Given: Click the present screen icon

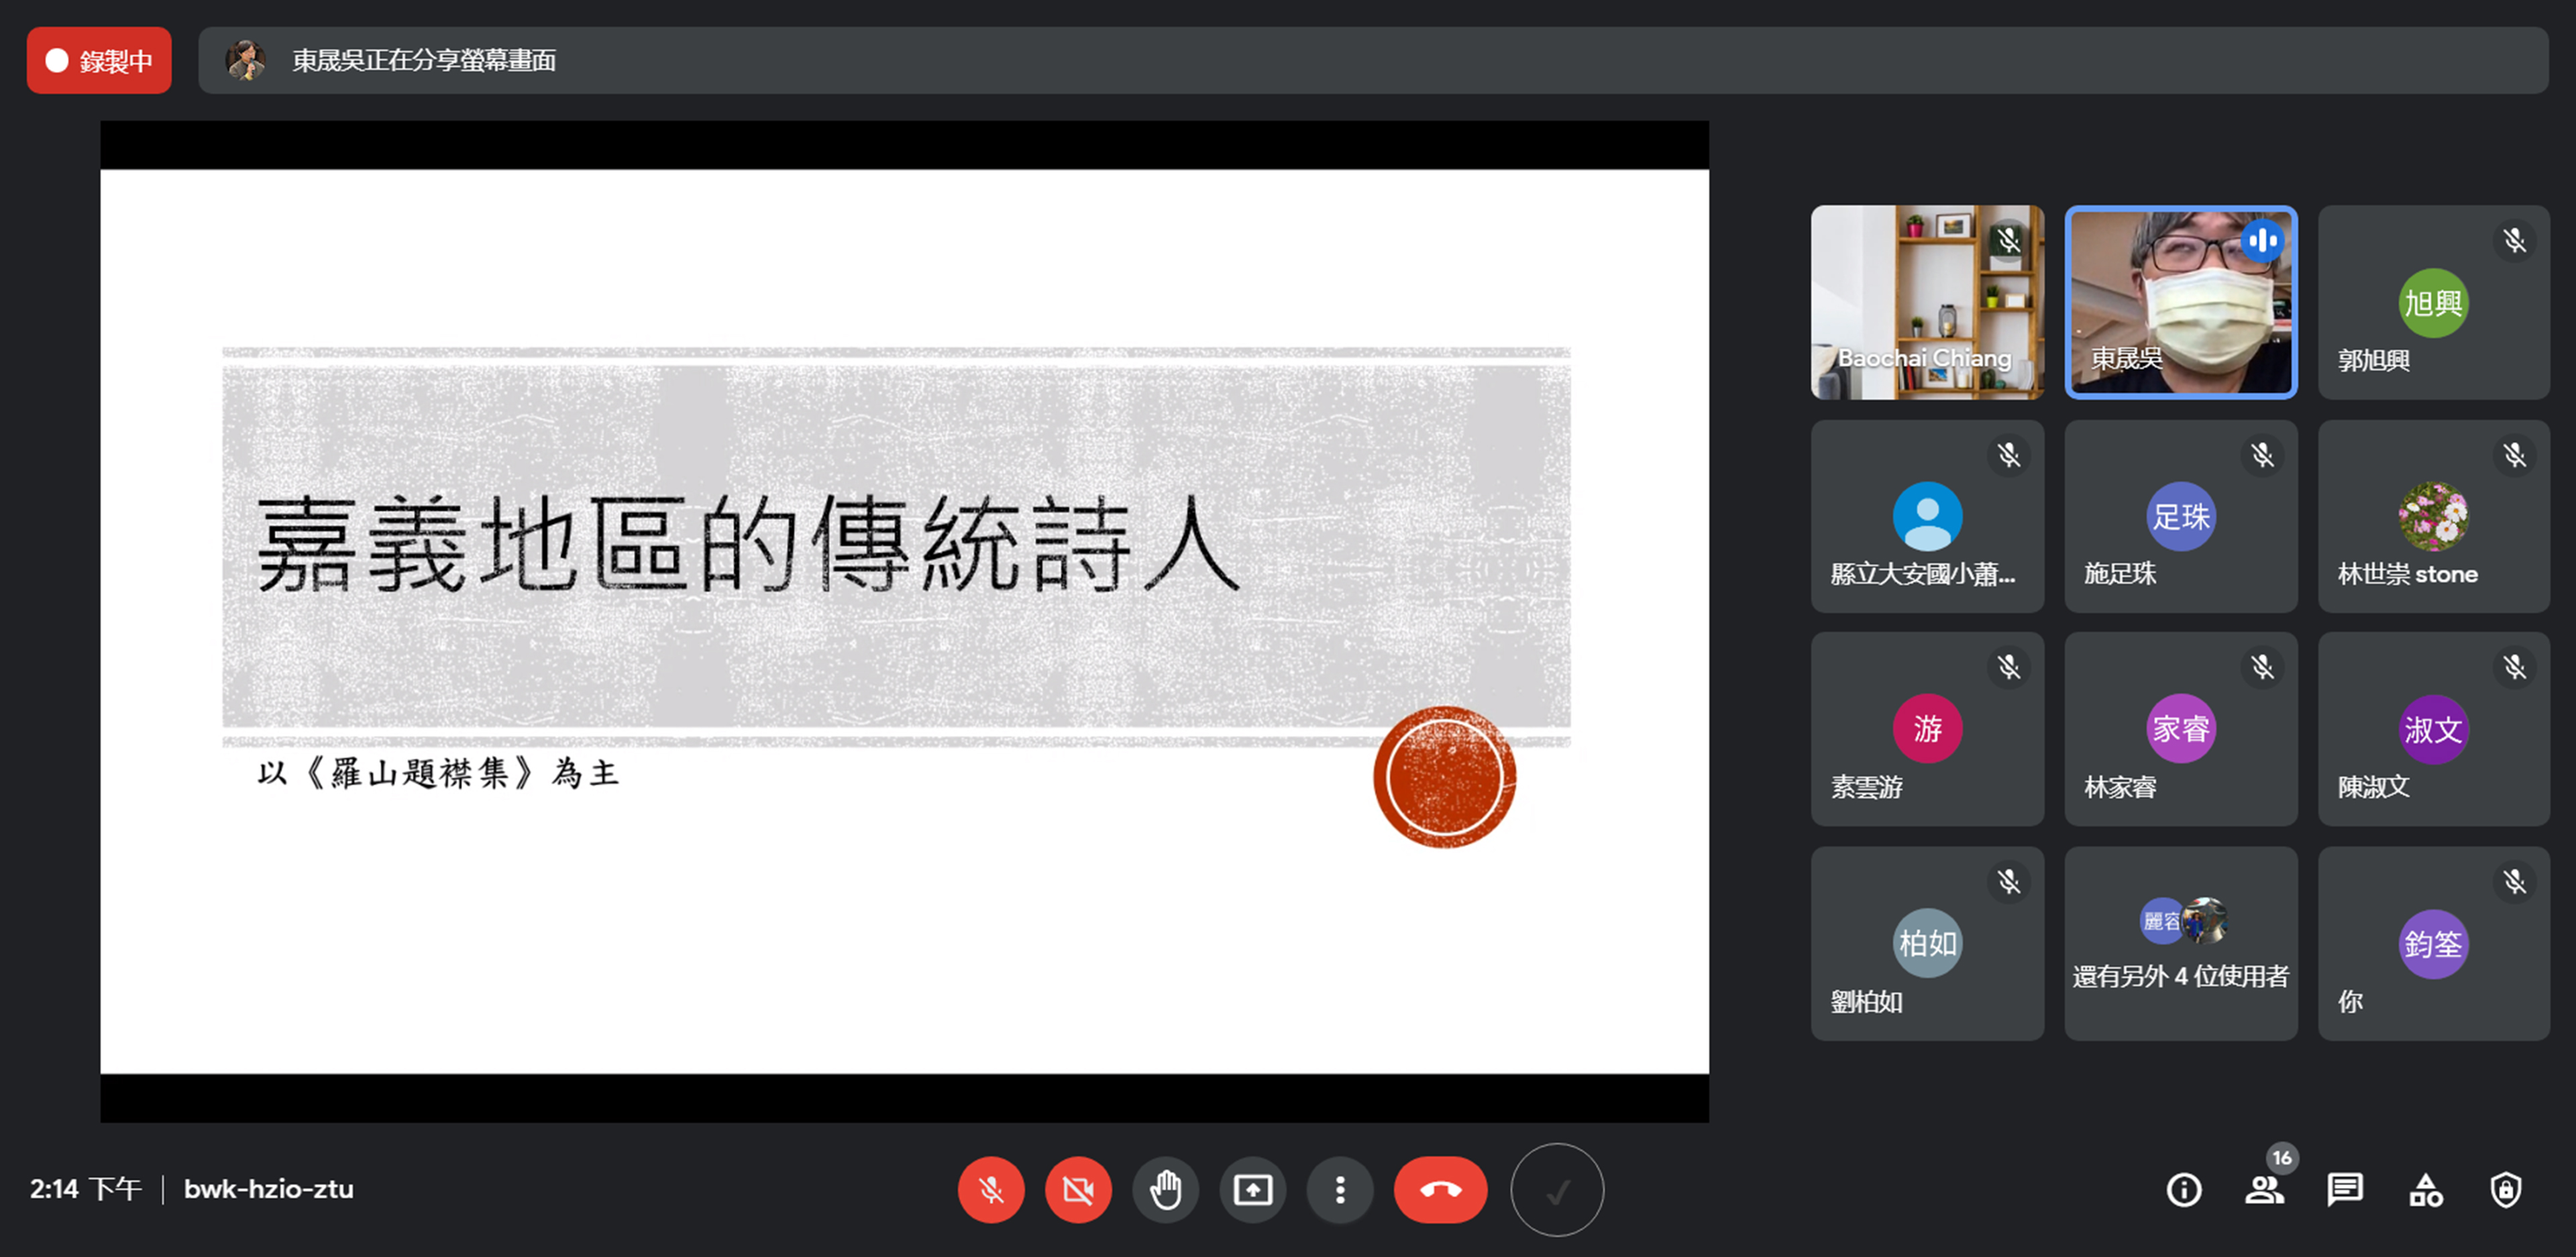Looking at the screenshot, I should [x=1252, y=1190].
